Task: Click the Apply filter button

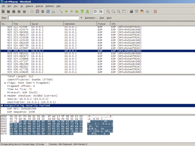Action: [109, 18]
